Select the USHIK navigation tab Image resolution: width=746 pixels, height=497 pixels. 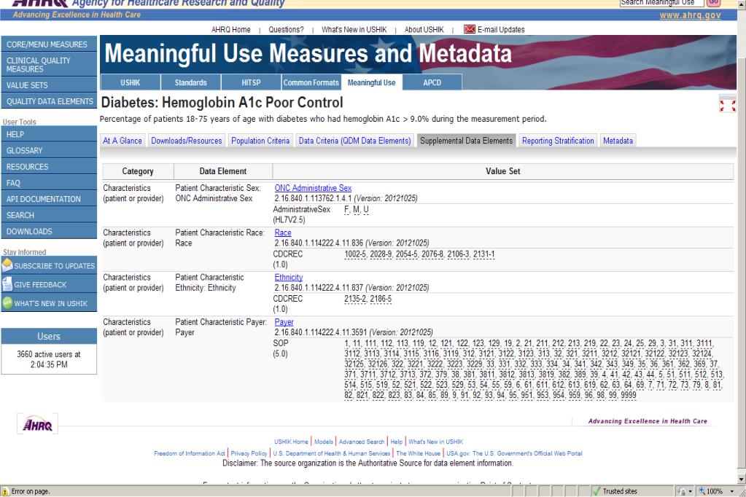click(130, 82)
